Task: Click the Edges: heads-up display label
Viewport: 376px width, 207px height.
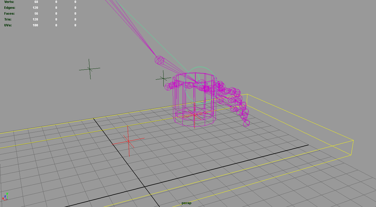Action: (10, 8)
